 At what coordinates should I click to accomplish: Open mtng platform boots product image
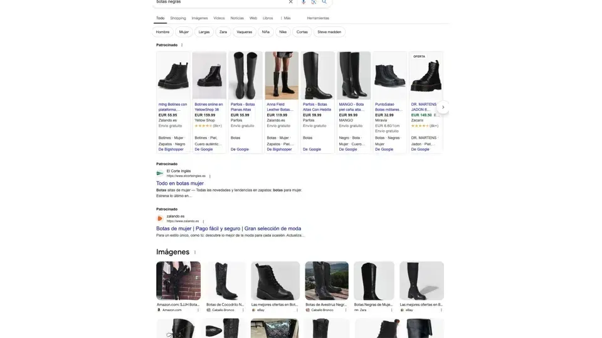tap(173, 76)
